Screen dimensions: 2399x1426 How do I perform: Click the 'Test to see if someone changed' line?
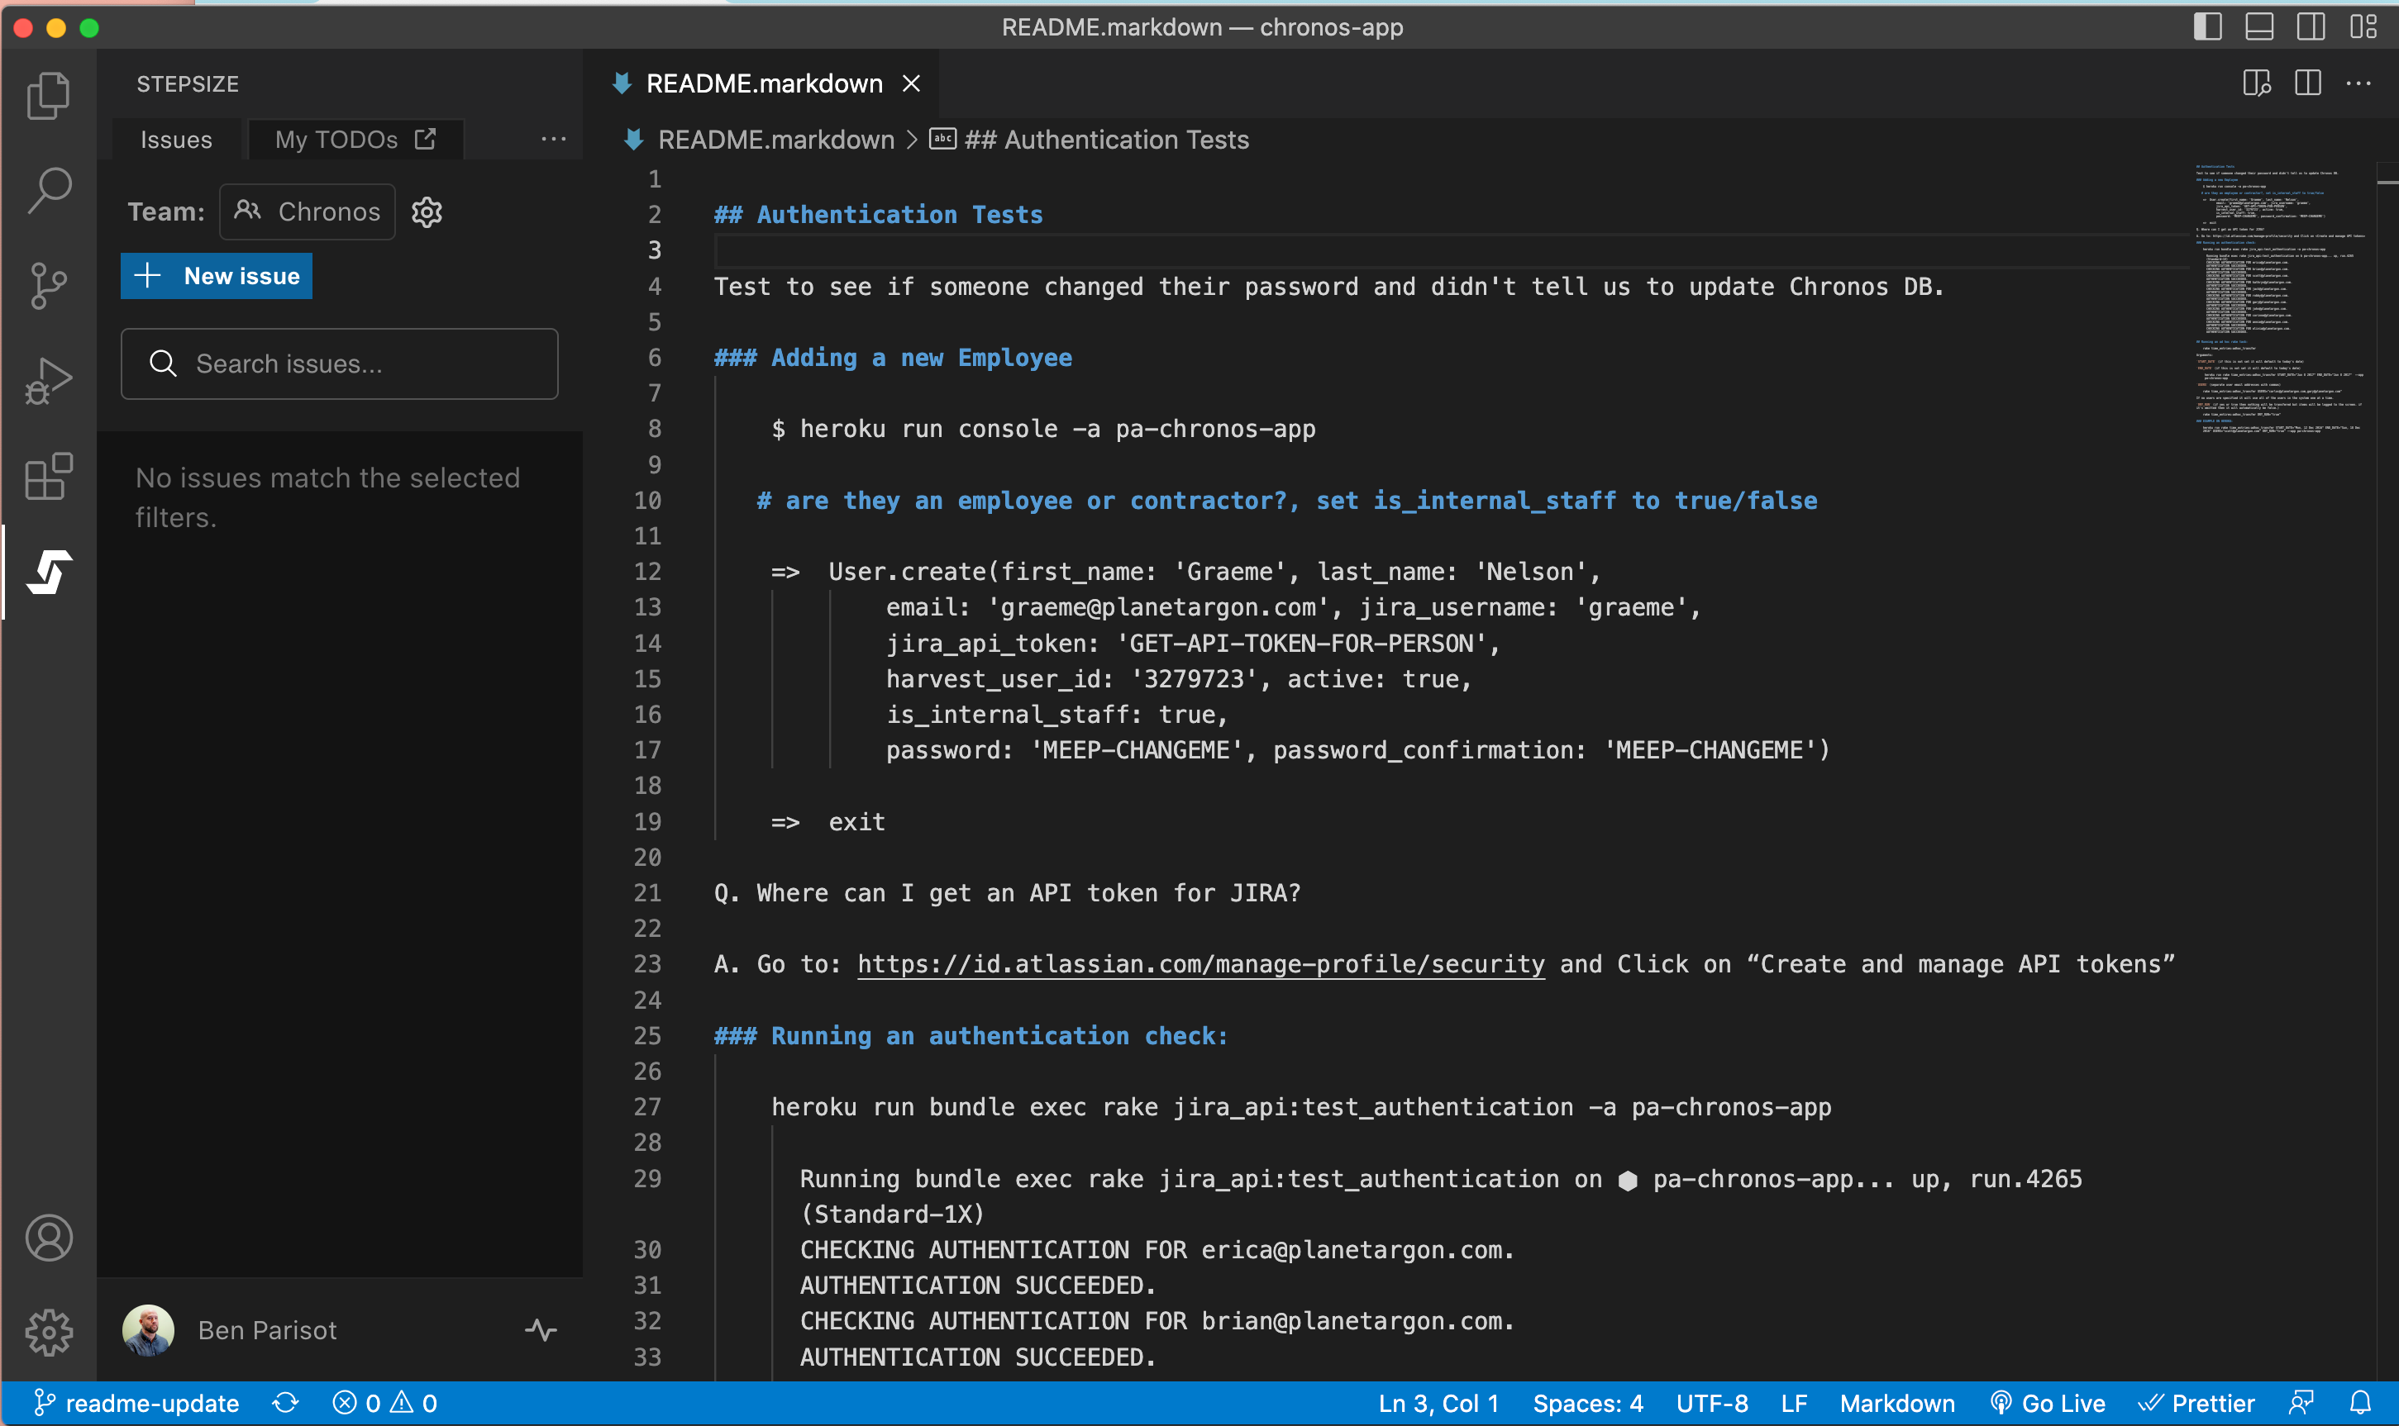tap(1328, 287)
